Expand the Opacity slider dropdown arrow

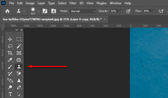121,11
